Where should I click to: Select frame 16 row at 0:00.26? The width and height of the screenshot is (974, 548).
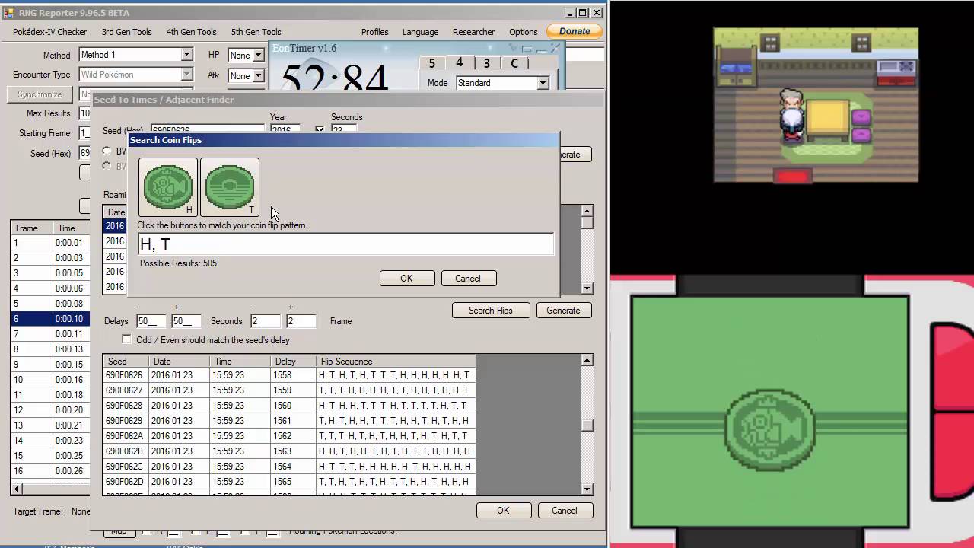click(51, 471)
